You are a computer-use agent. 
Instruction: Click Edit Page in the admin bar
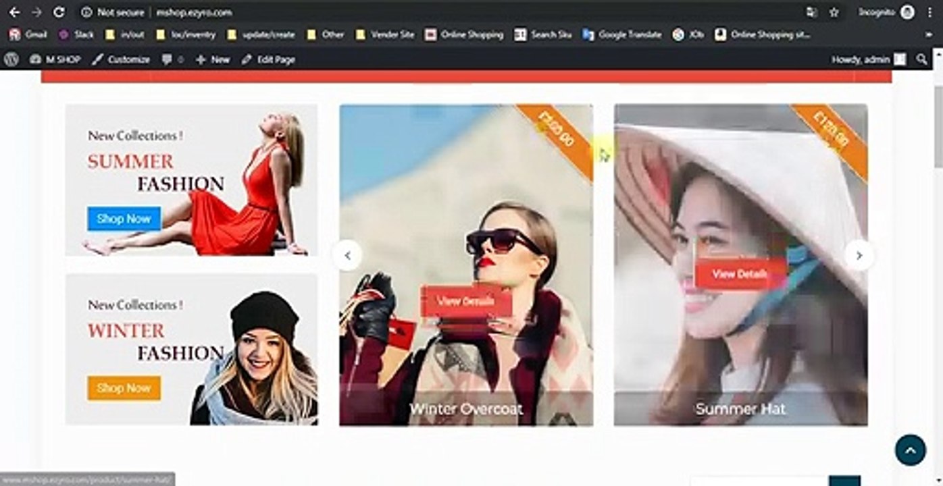268,59
